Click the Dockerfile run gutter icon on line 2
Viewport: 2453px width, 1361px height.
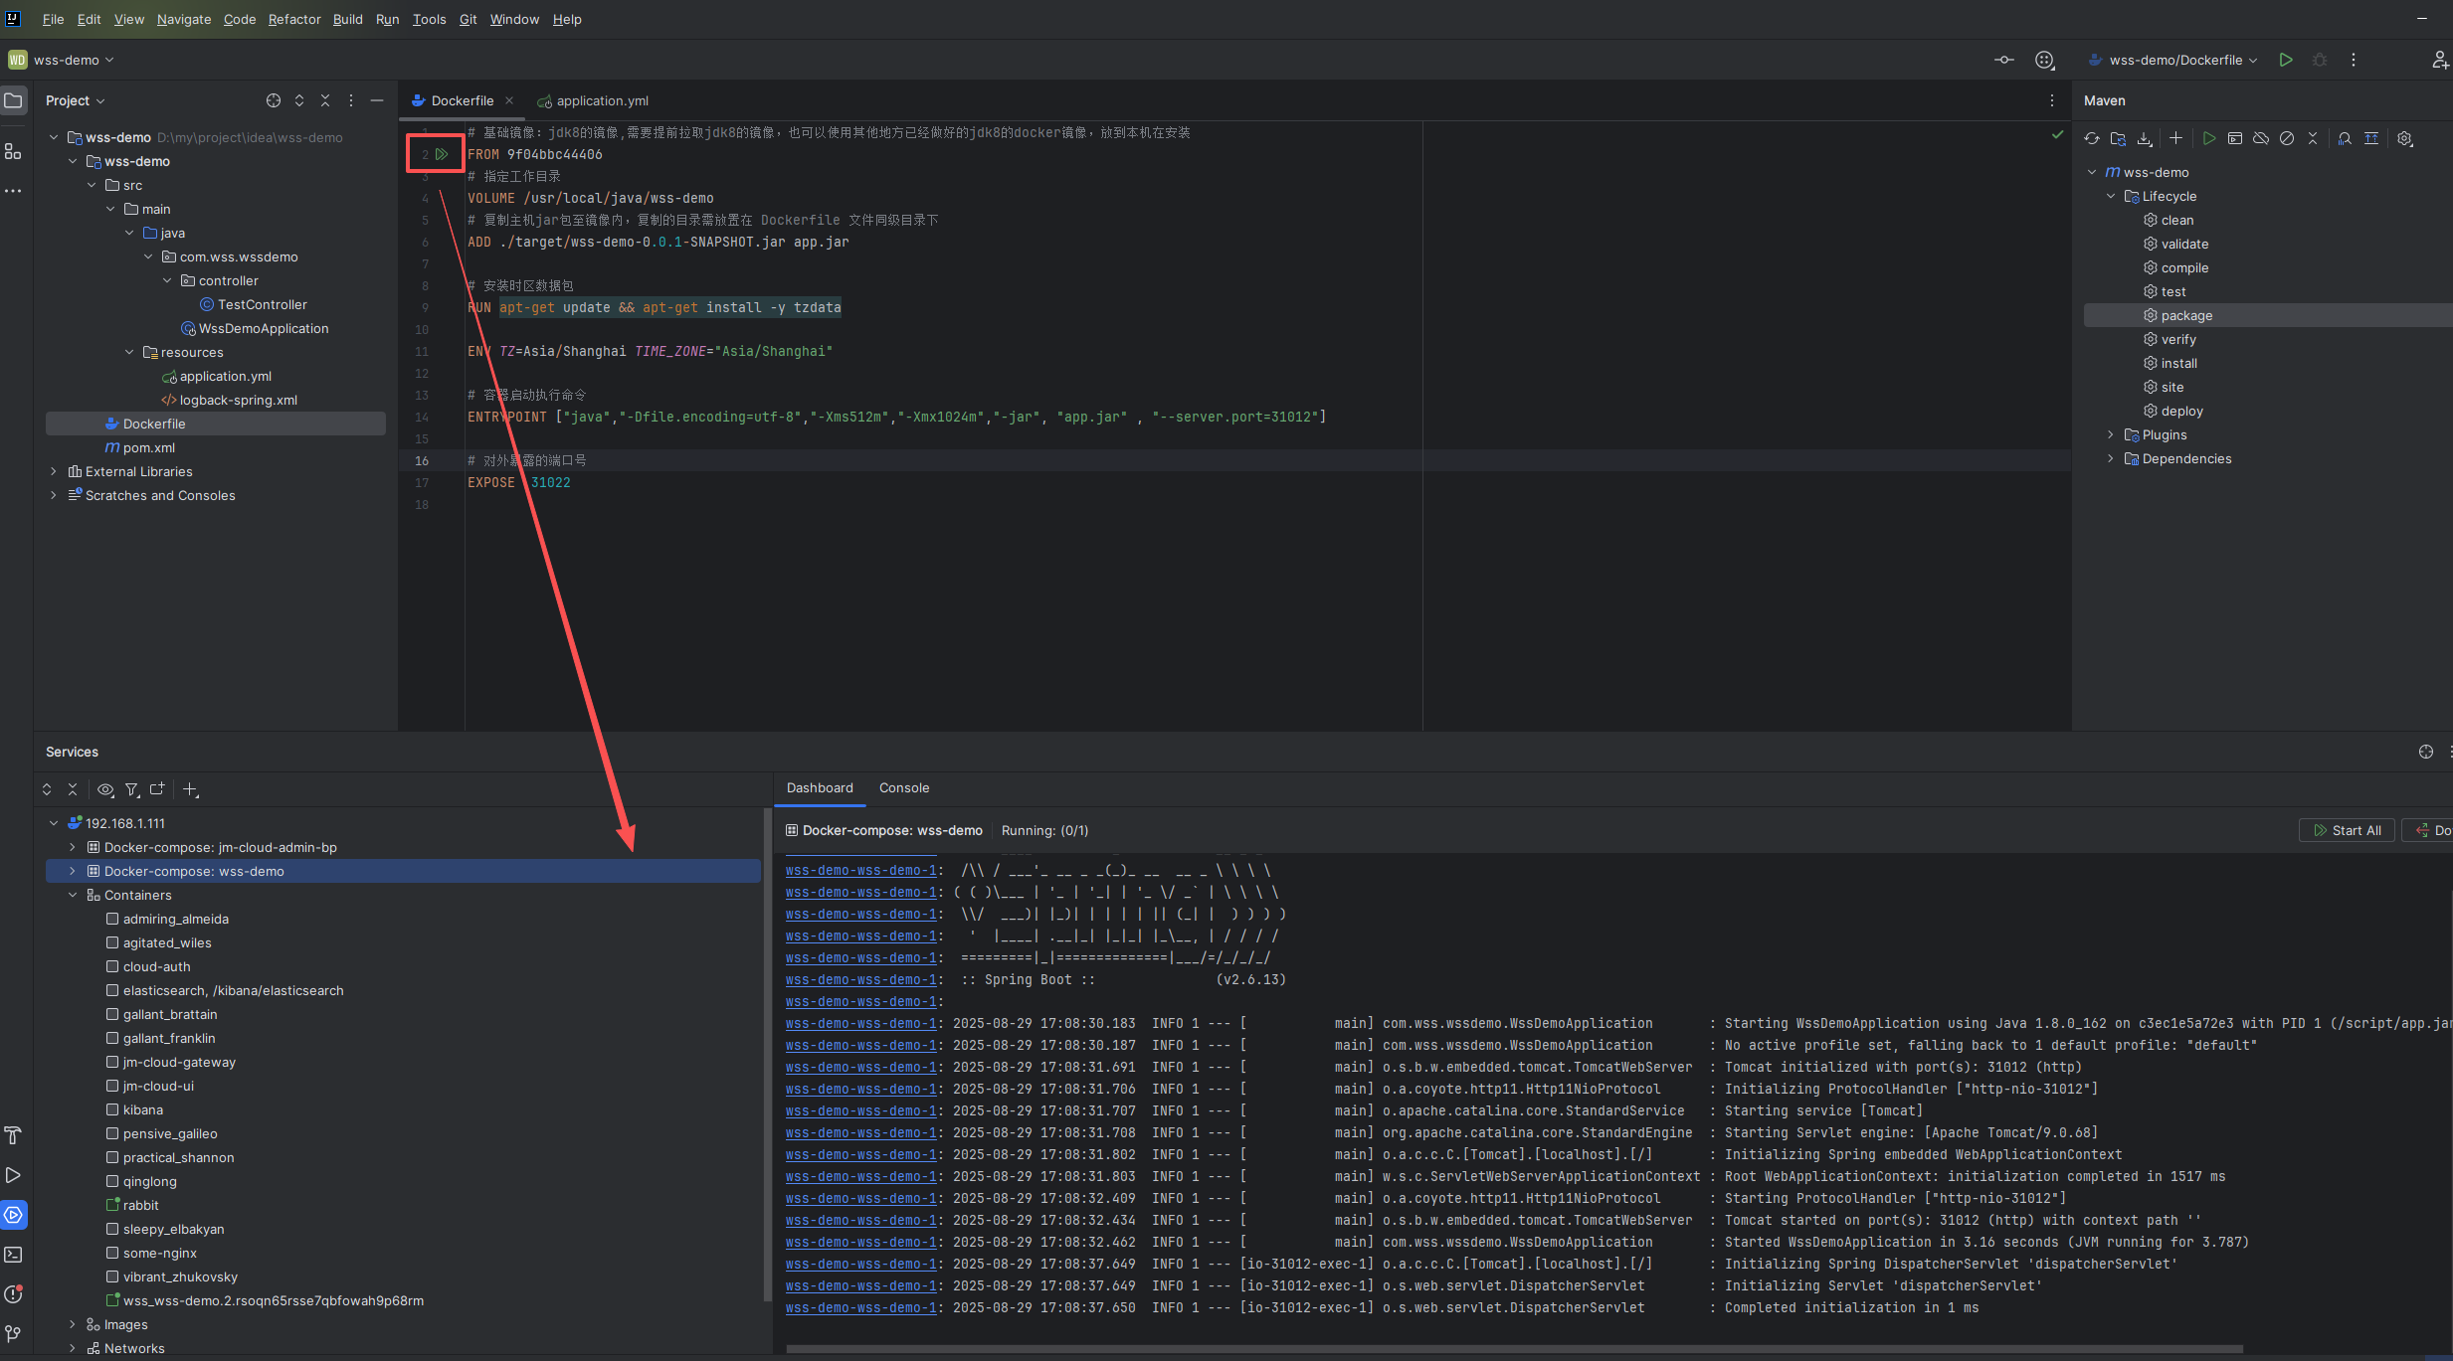click(442, 154)
